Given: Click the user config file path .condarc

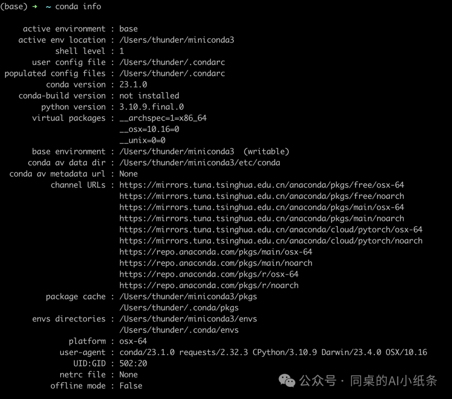Looking at the screenshot, I should click(x=172, y=62).
